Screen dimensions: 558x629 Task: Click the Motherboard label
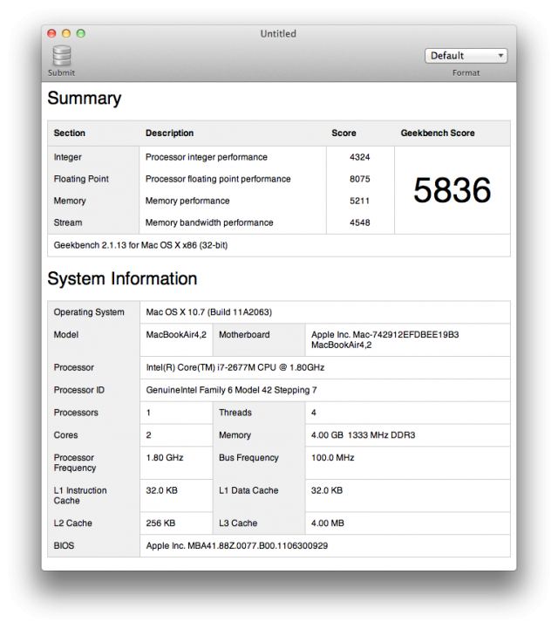click(244, 334)
